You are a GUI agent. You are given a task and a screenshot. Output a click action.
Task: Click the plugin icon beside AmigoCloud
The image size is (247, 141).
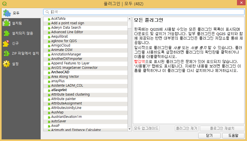pos(49,46)
